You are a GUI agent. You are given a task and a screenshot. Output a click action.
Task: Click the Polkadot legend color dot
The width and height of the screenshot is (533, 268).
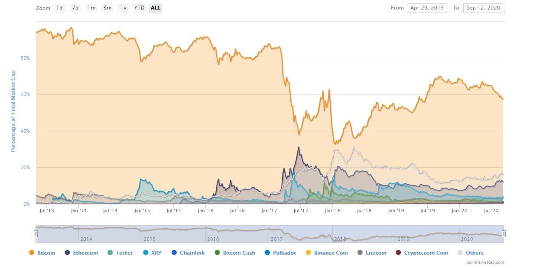(267, 252)
